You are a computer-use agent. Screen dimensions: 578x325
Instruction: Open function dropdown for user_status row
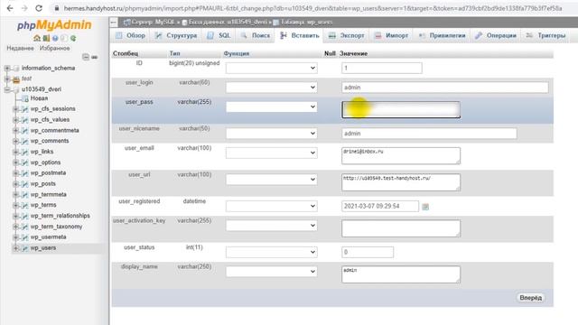[x=271, y=252]
